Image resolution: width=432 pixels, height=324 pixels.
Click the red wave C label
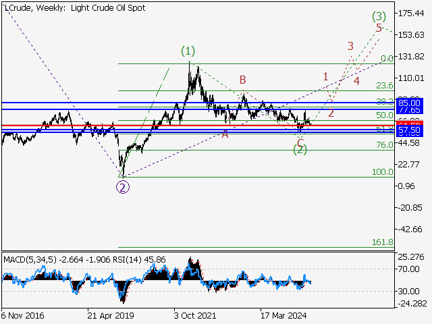point(300,141)
